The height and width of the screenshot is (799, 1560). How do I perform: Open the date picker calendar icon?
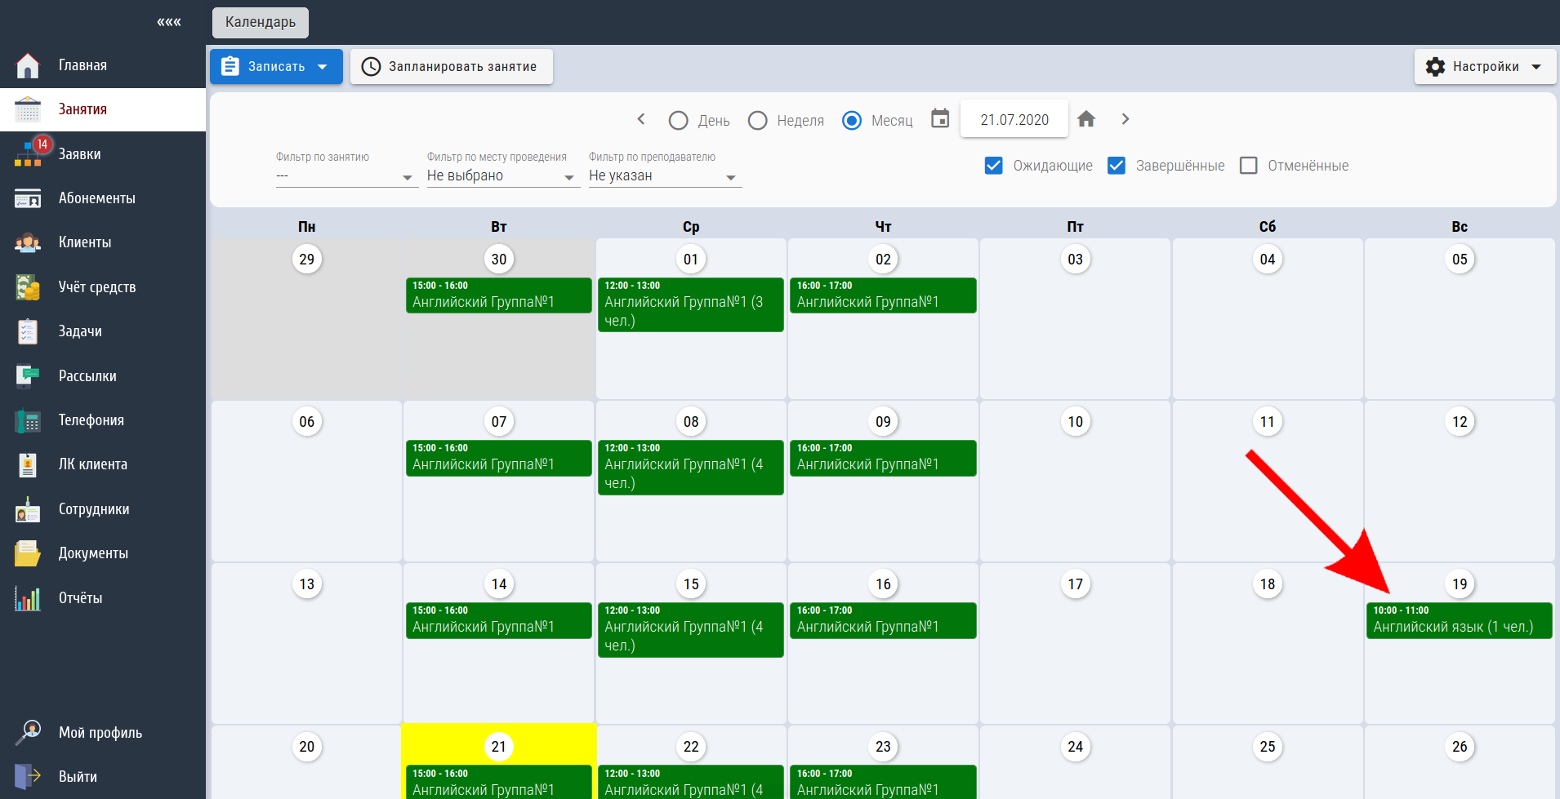click(940, 119)
